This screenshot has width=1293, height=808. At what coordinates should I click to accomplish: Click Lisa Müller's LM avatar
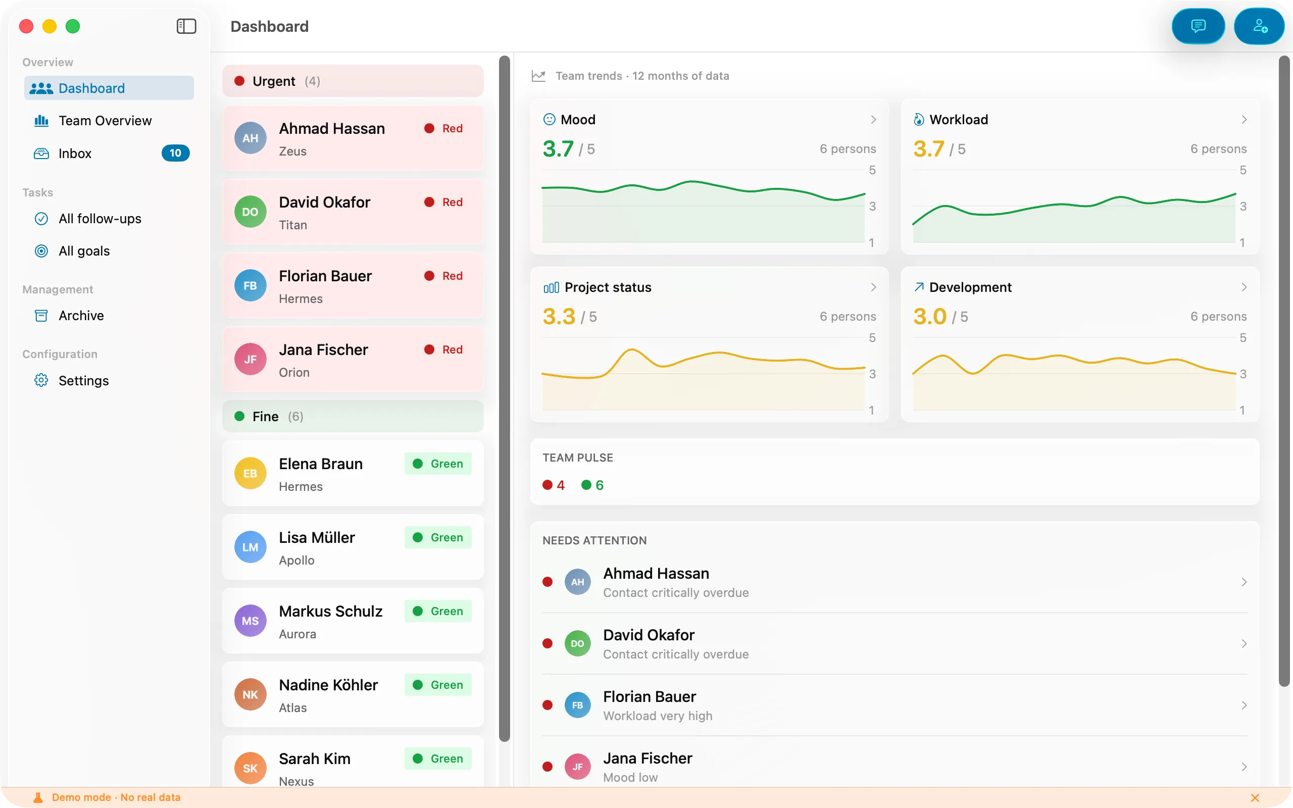(250, 547)
